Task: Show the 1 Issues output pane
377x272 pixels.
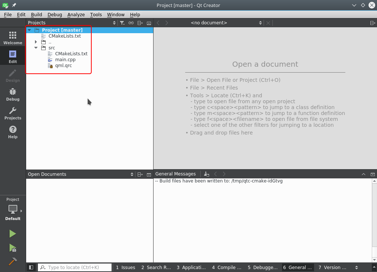Action: [126, 268]
